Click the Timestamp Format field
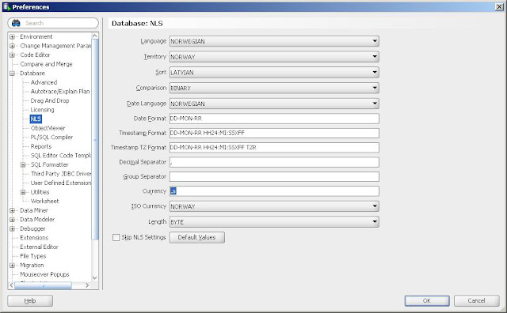507x313 pixels. 274,133
